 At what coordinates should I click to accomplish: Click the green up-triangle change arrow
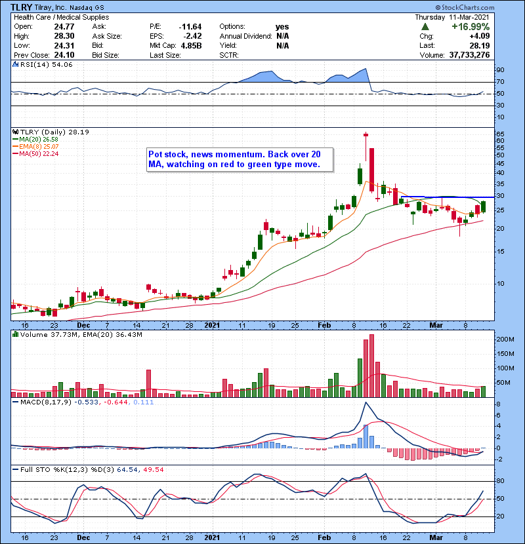[x=425, y=27]
